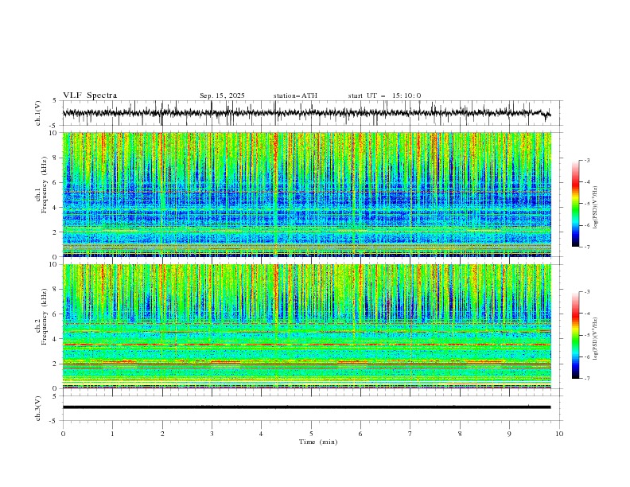Click time axis tick label "0"
Viewport: 630px width, 487px height.
pyautogui.click(x=63, y=434)
